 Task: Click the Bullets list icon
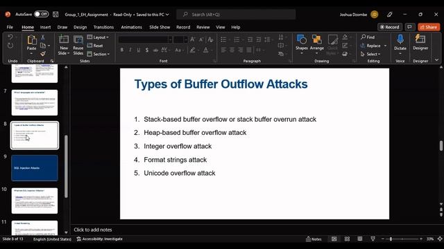[x=223, y=39]
